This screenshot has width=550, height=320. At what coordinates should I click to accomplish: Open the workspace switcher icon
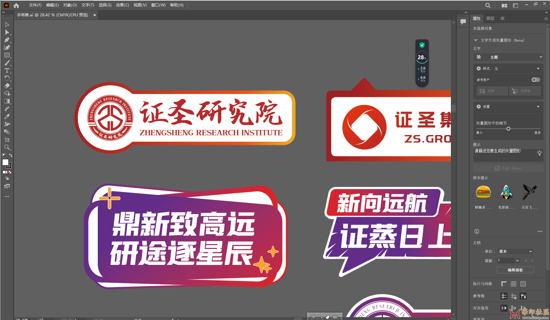[x=515, y=5]
